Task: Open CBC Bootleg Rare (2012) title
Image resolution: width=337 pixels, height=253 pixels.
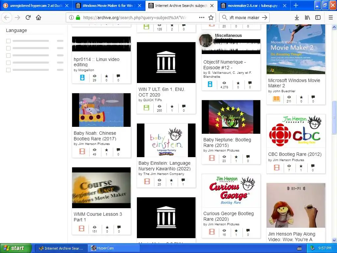Action: click(295, 154)
